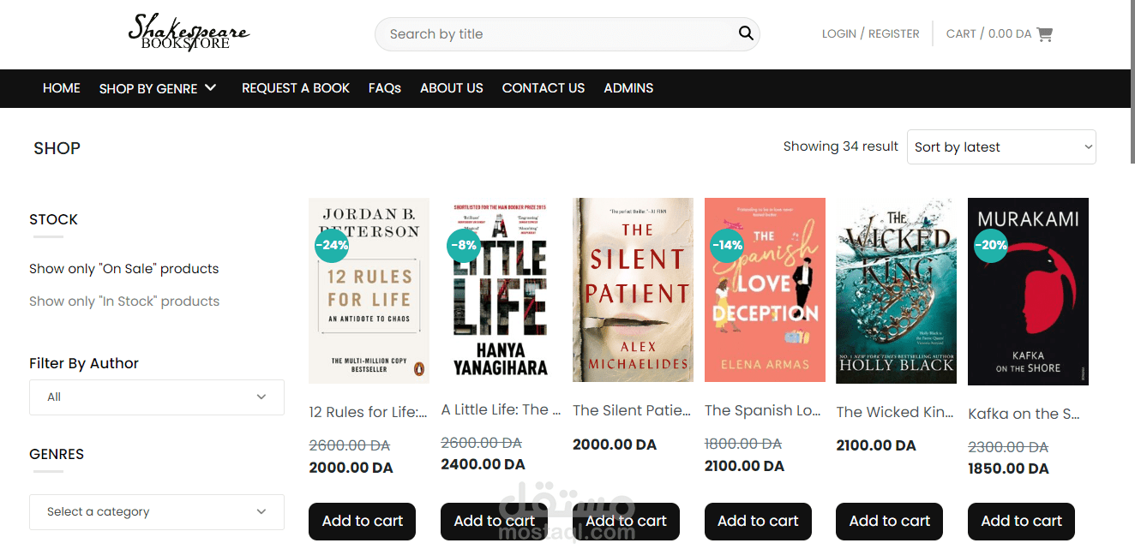Show only "In Stock" products
Image resolution: width=1135 pixels, height=555 pixels.
(124, 301)
